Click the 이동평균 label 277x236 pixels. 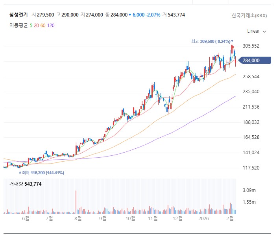click(x=19, y=26)
